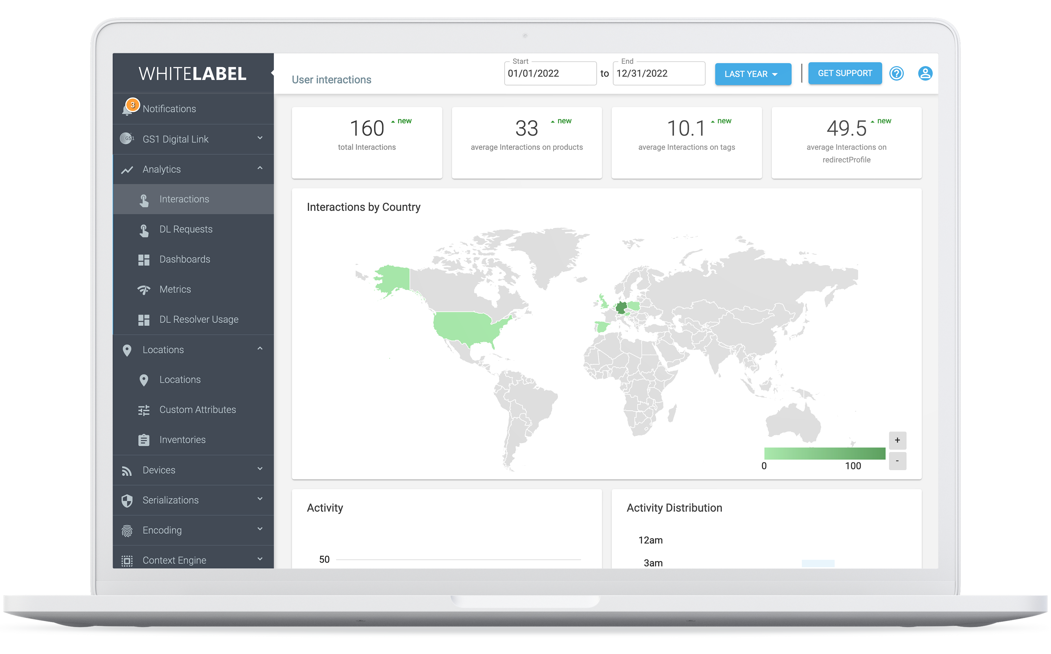This screenshot has height=654, width=1051.
Task: Click the 'User interactions' page title
Action: click(331, 80)
